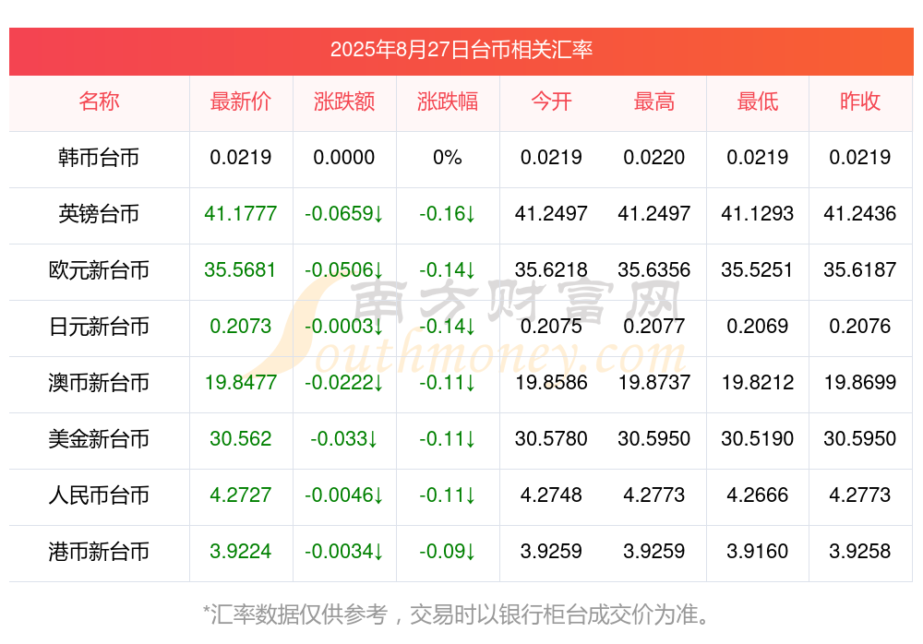The height and width of the screenshot is (644, 923).
Task: Click the 0.0000 change value for 韩币台币
Action: (x=343, y=158)
